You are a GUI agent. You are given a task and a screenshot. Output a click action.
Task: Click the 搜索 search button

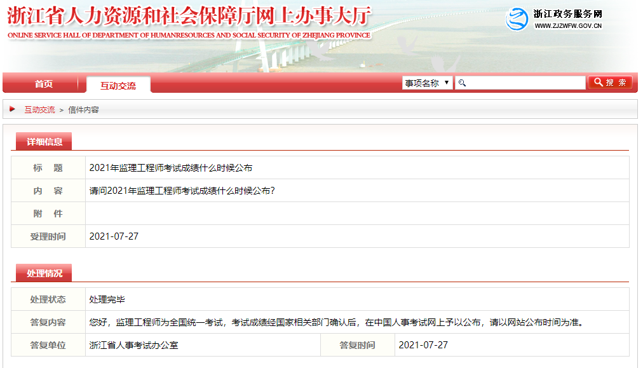tap(610, 82)
